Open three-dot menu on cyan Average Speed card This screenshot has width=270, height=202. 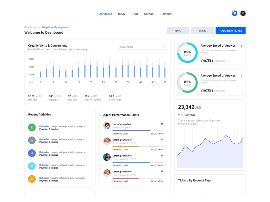click(241, 45)
